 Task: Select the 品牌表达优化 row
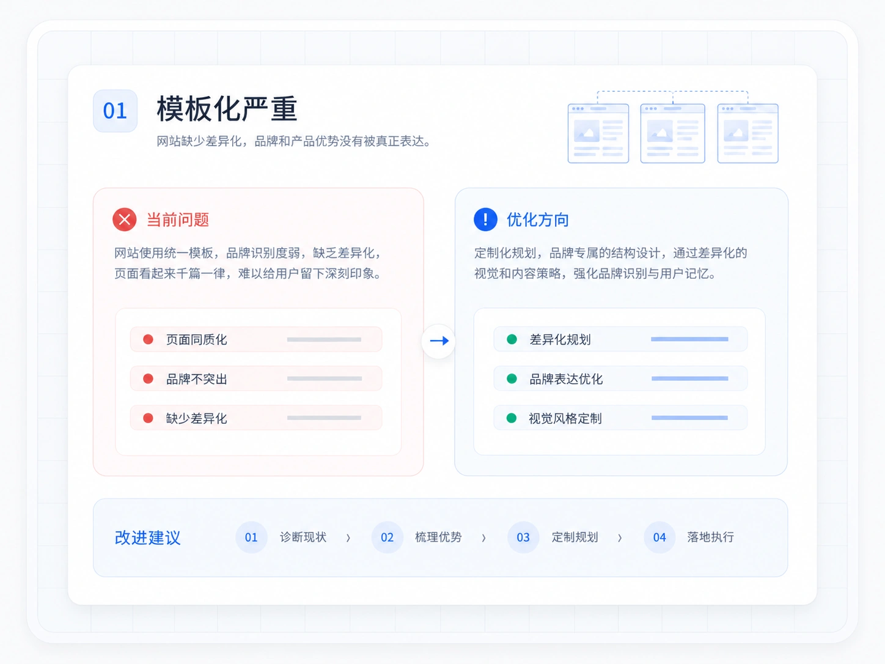pos(620,378)
